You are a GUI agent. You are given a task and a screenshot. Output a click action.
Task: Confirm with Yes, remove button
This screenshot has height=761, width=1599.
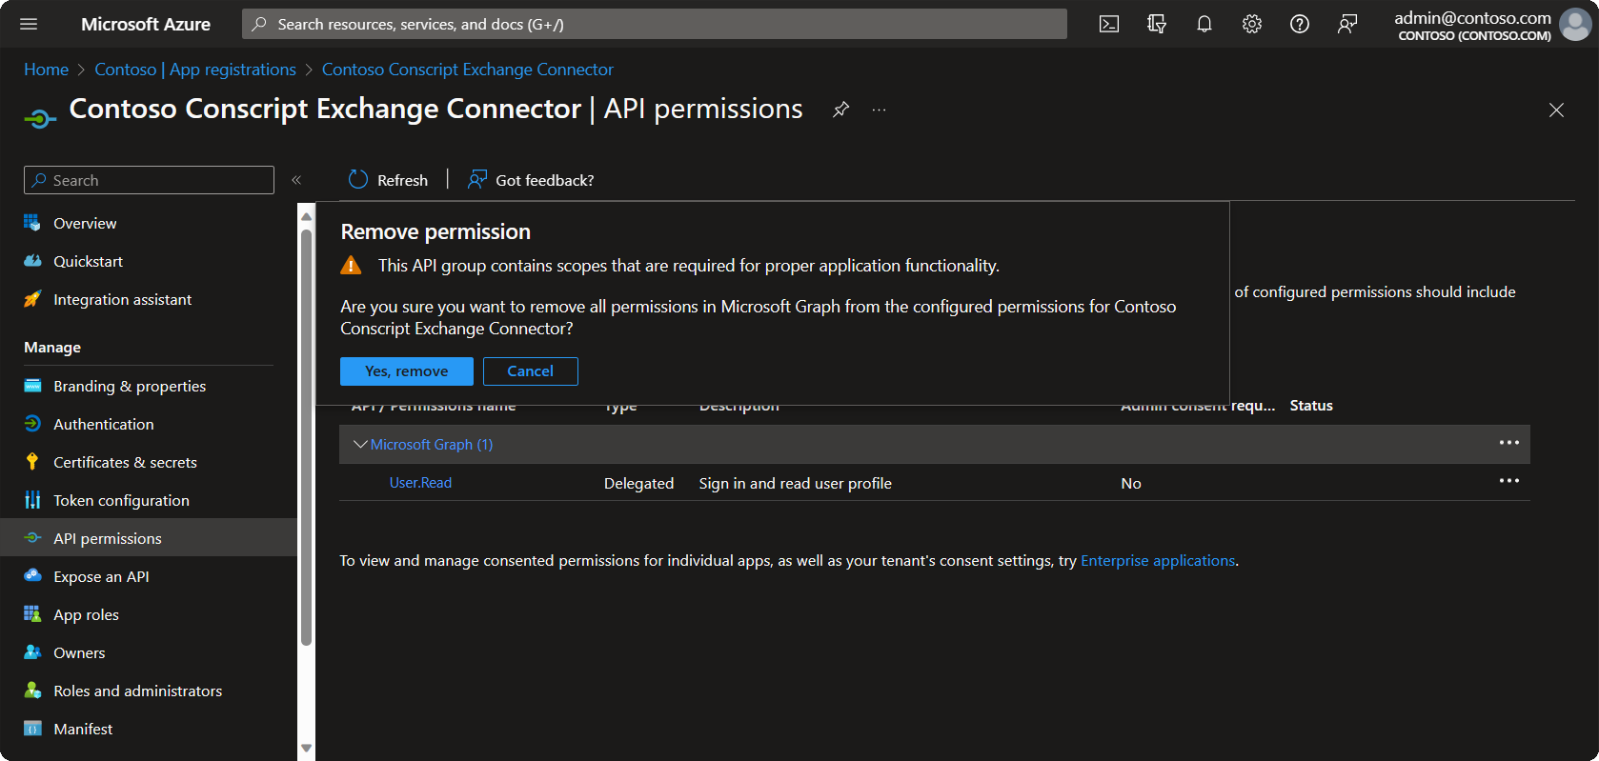tap(407, 371)
